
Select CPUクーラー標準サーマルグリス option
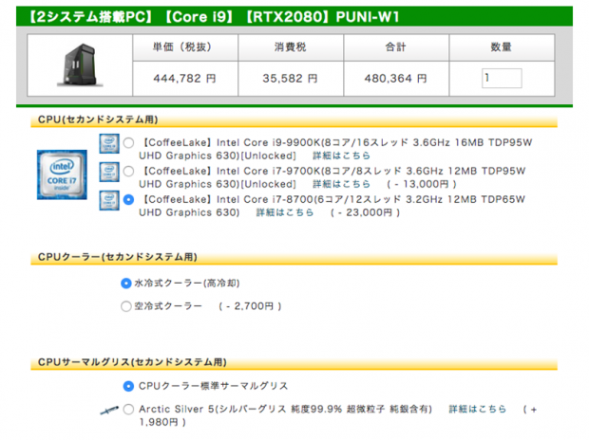click(128, 386)
